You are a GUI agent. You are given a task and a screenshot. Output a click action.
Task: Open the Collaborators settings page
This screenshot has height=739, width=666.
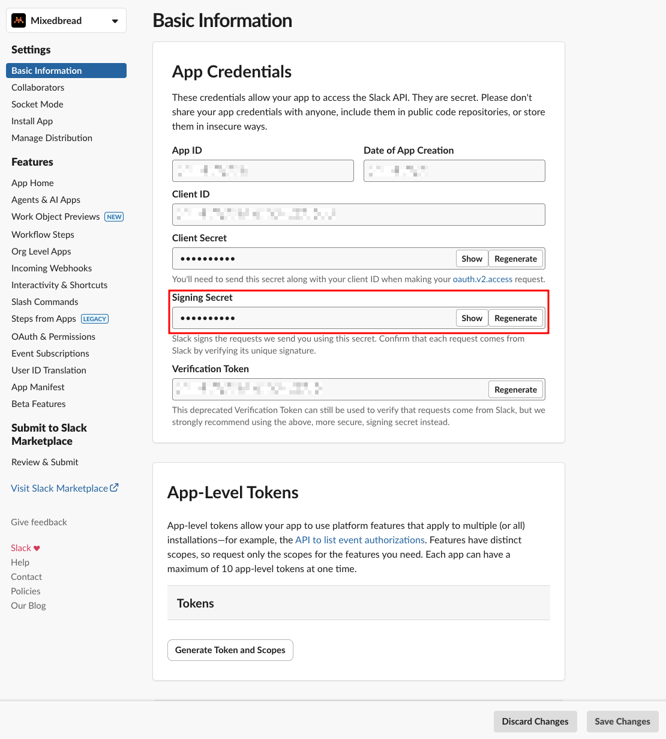click(x=38, y=88)
